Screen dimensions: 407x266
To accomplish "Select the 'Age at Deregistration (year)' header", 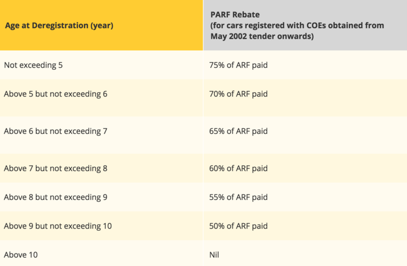I will 101,25.
